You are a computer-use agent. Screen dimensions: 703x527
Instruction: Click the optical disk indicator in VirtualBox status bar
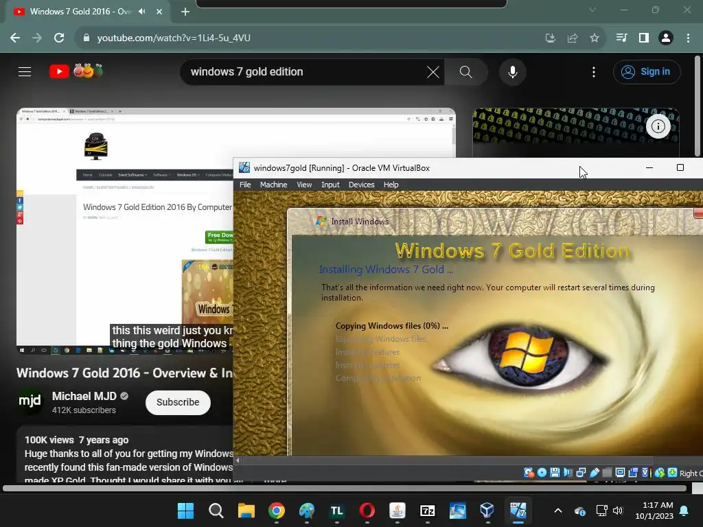pyautogui.click(x=542, y=472)
